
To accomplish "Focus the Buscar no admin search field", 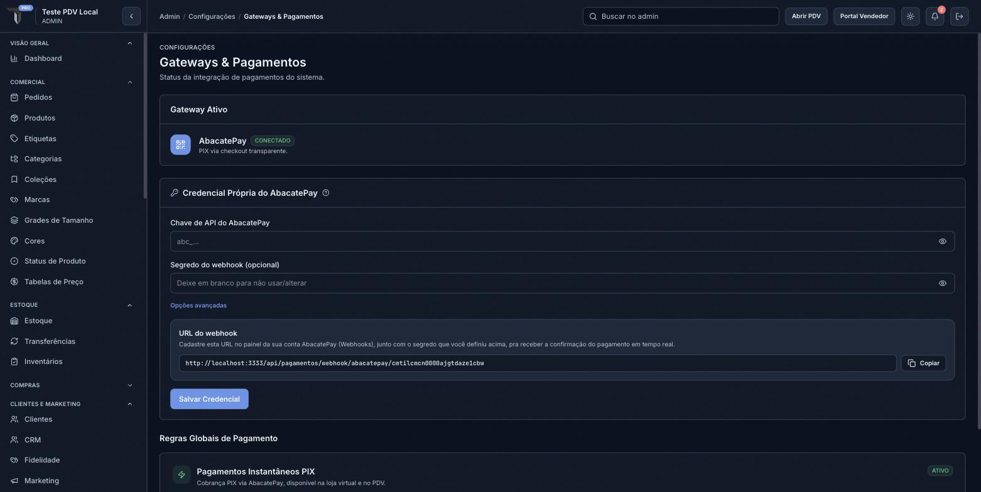I will 681,16.
